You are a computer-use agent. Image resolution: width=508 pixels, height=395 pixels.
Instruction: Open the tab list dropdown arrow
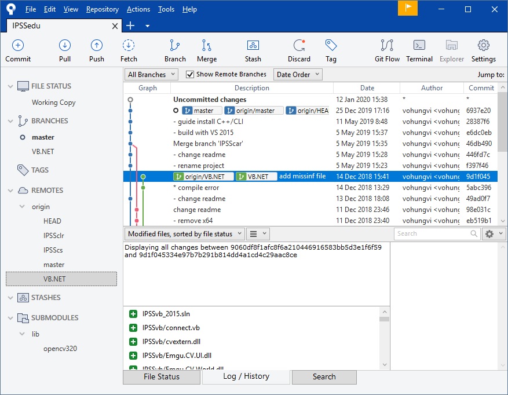147,26
